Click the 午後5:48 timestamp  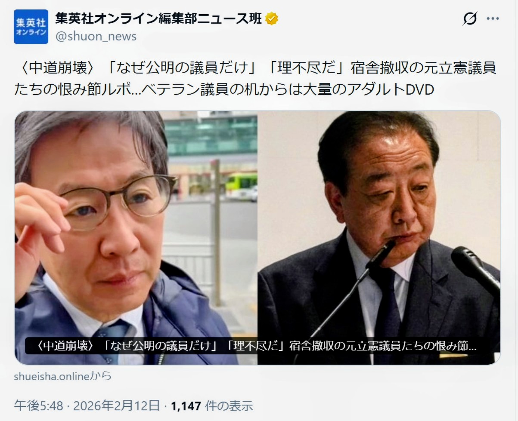tap(39, 406)
